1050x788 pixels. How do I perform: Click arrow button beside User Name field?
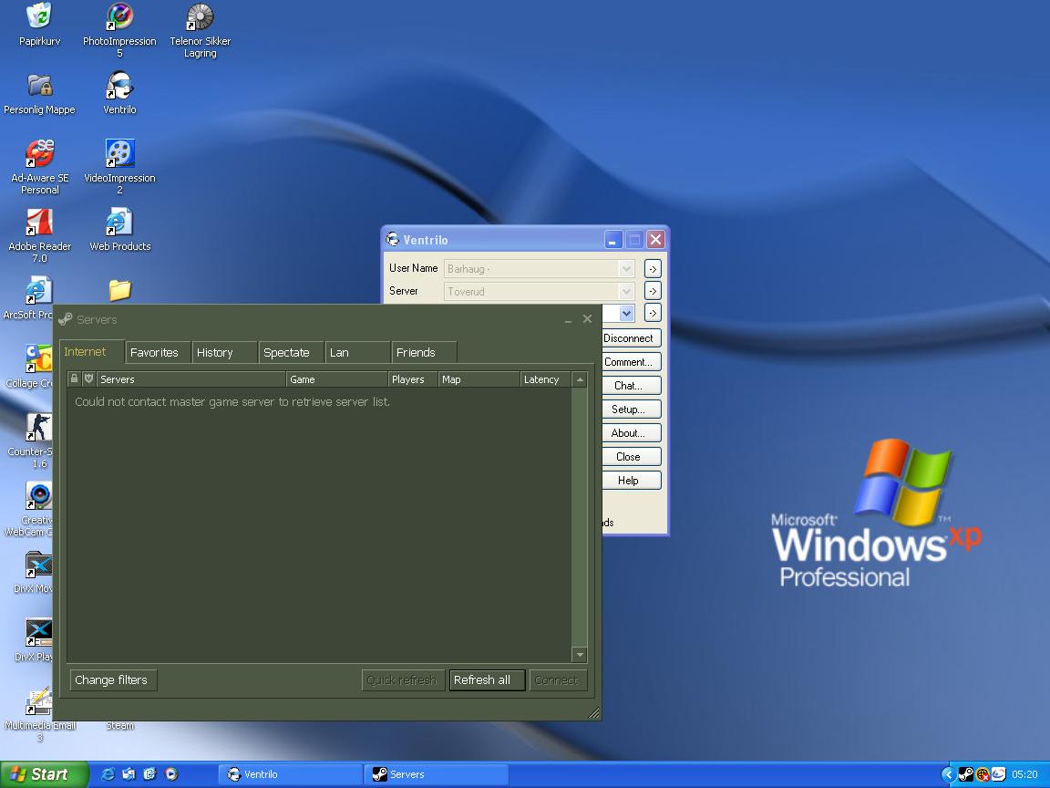point(653,269)
